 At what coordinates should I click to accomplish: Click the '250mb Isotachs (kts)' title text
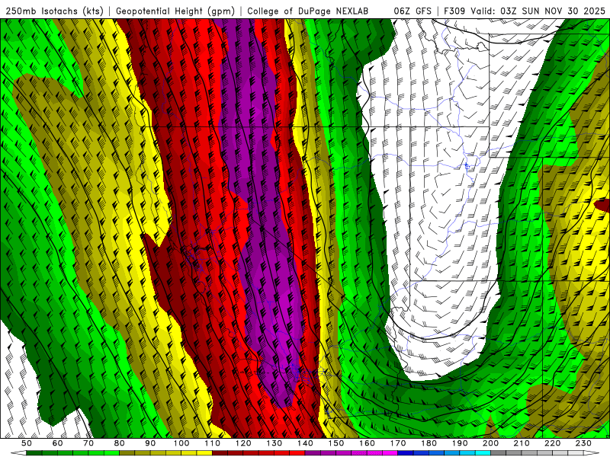tap(54, 11)
